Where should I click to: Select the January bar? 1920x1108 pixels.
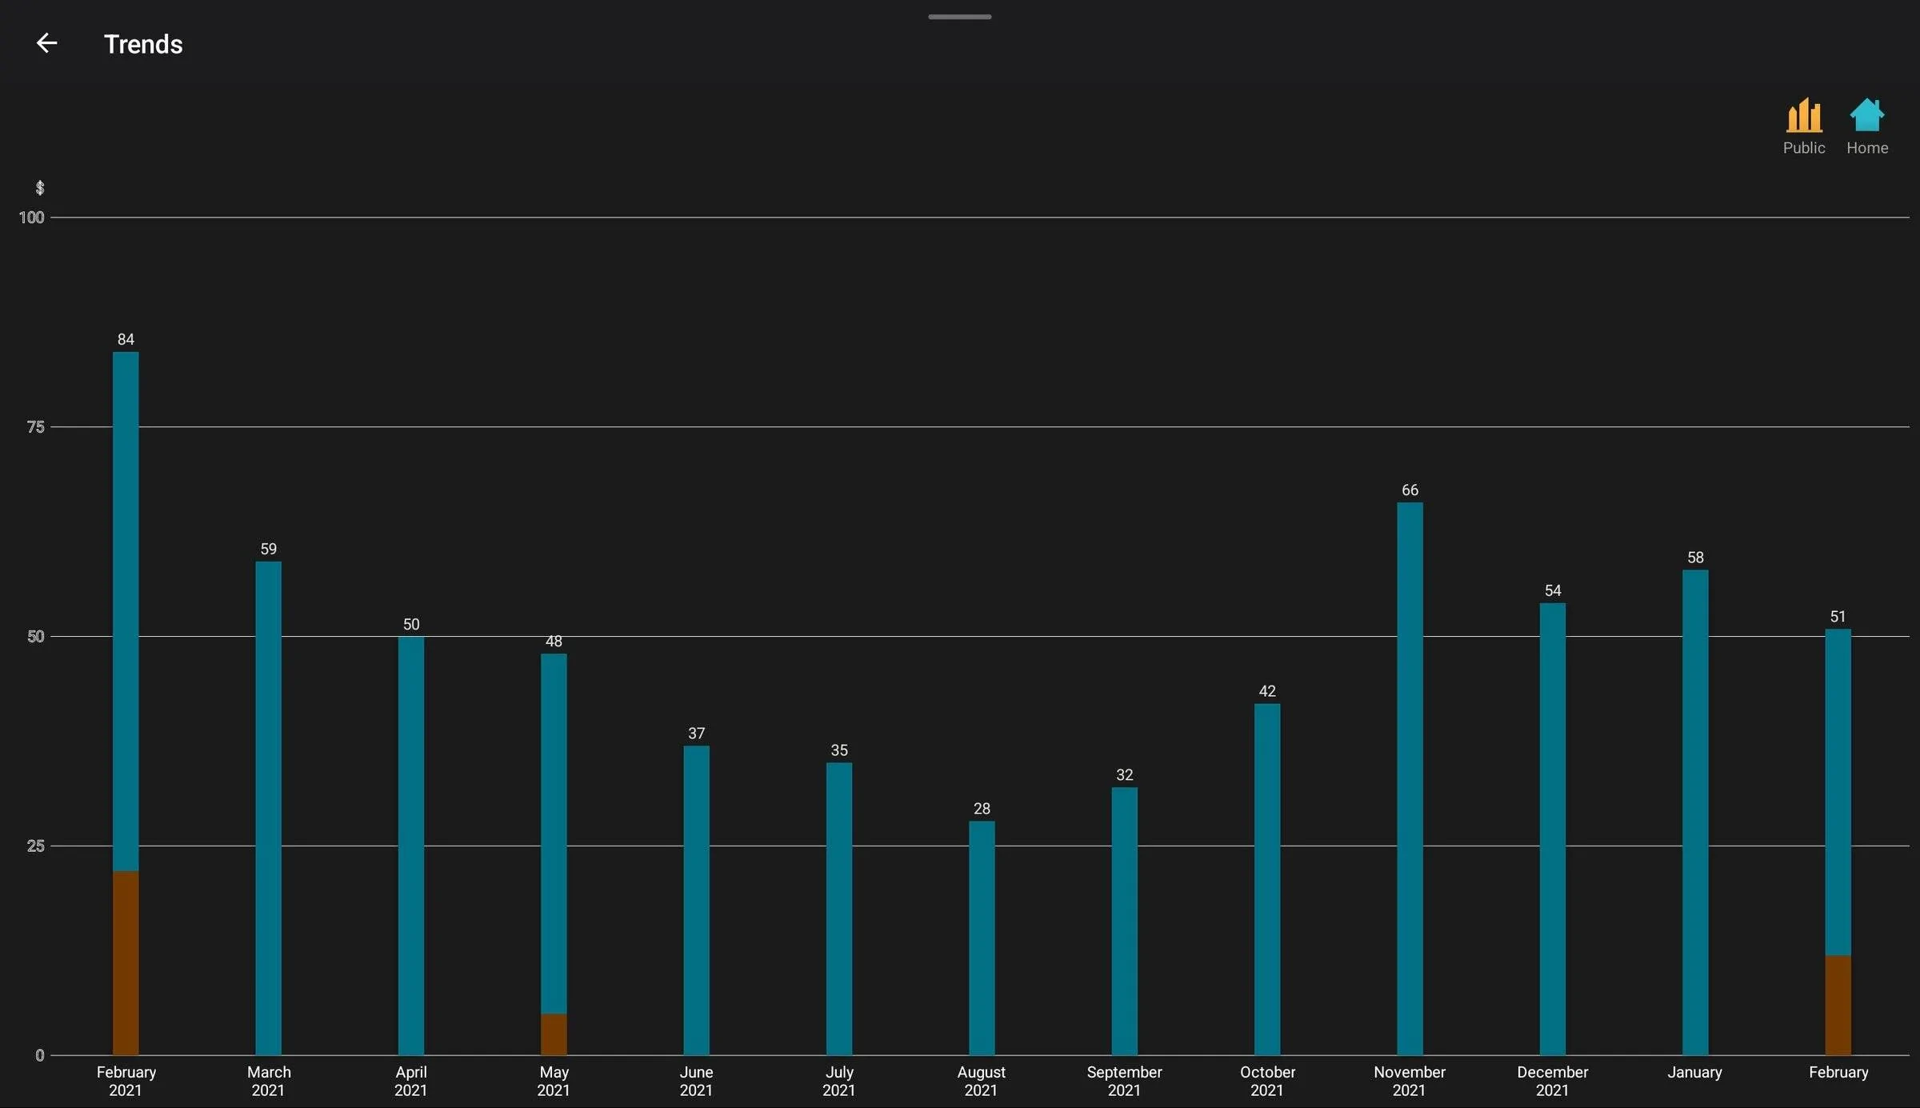(x=1695, y=812)
